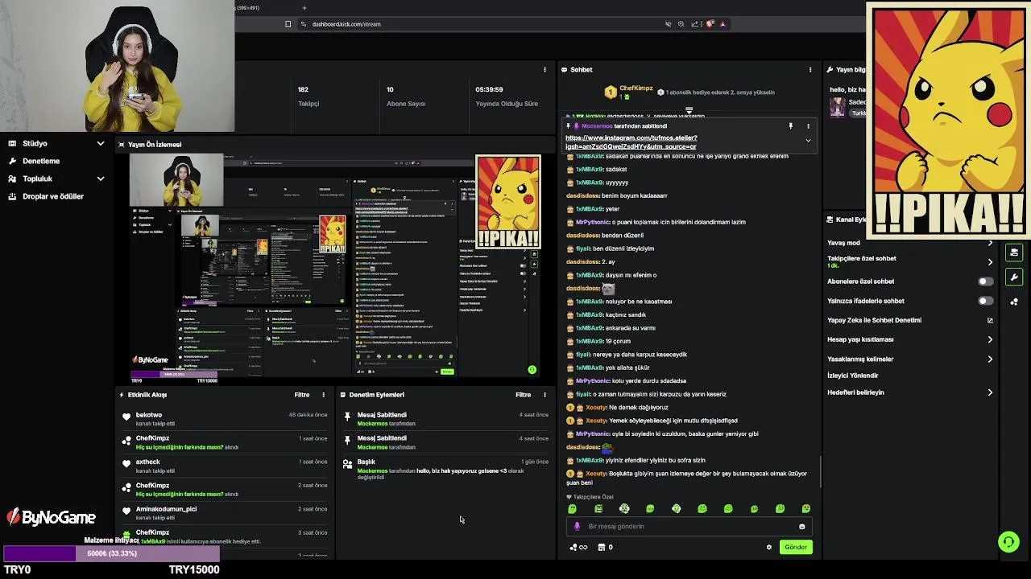Click Topluluk sidebar label
The height and width of the screenshot is (579, 1031).
(37, 179)
